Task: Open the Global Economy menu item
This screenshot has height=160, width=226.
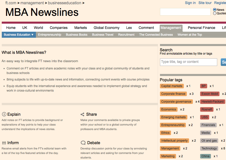Action: click(106, 28)
